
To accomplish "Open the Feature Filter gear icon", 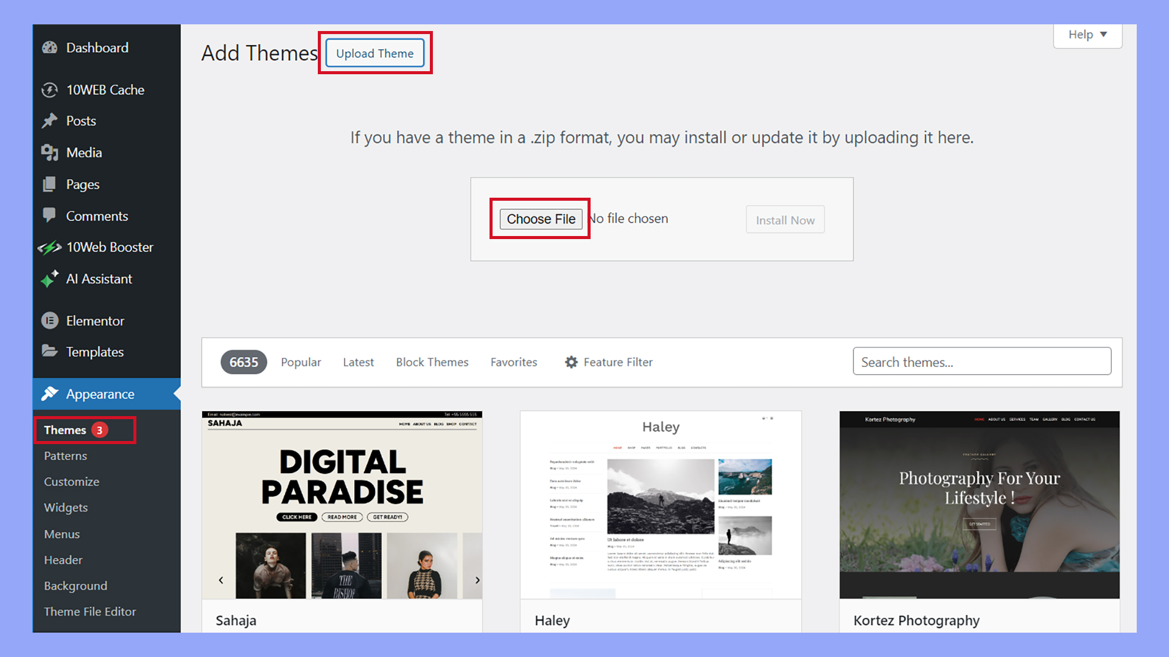I will [x=571, y=362].
